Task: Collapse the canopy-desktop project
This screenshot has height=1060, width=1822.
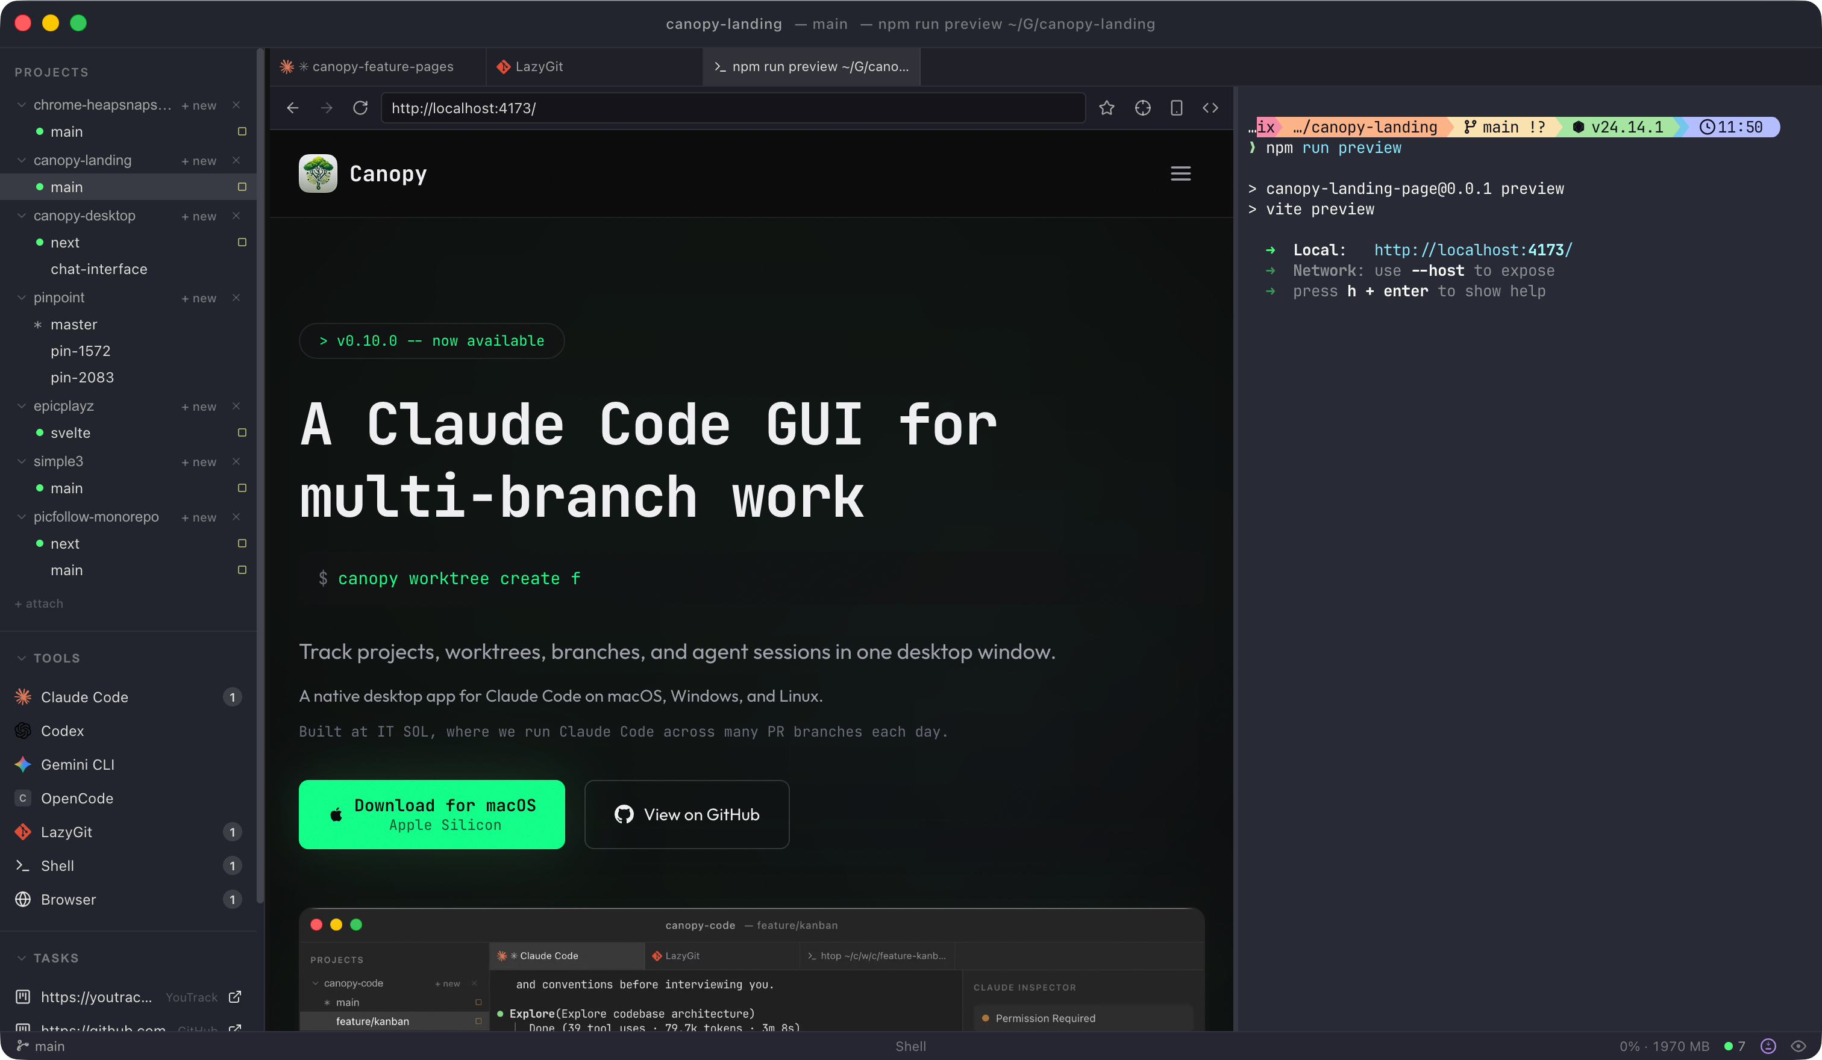Action: pyautogui.click(x=22, y=216)
